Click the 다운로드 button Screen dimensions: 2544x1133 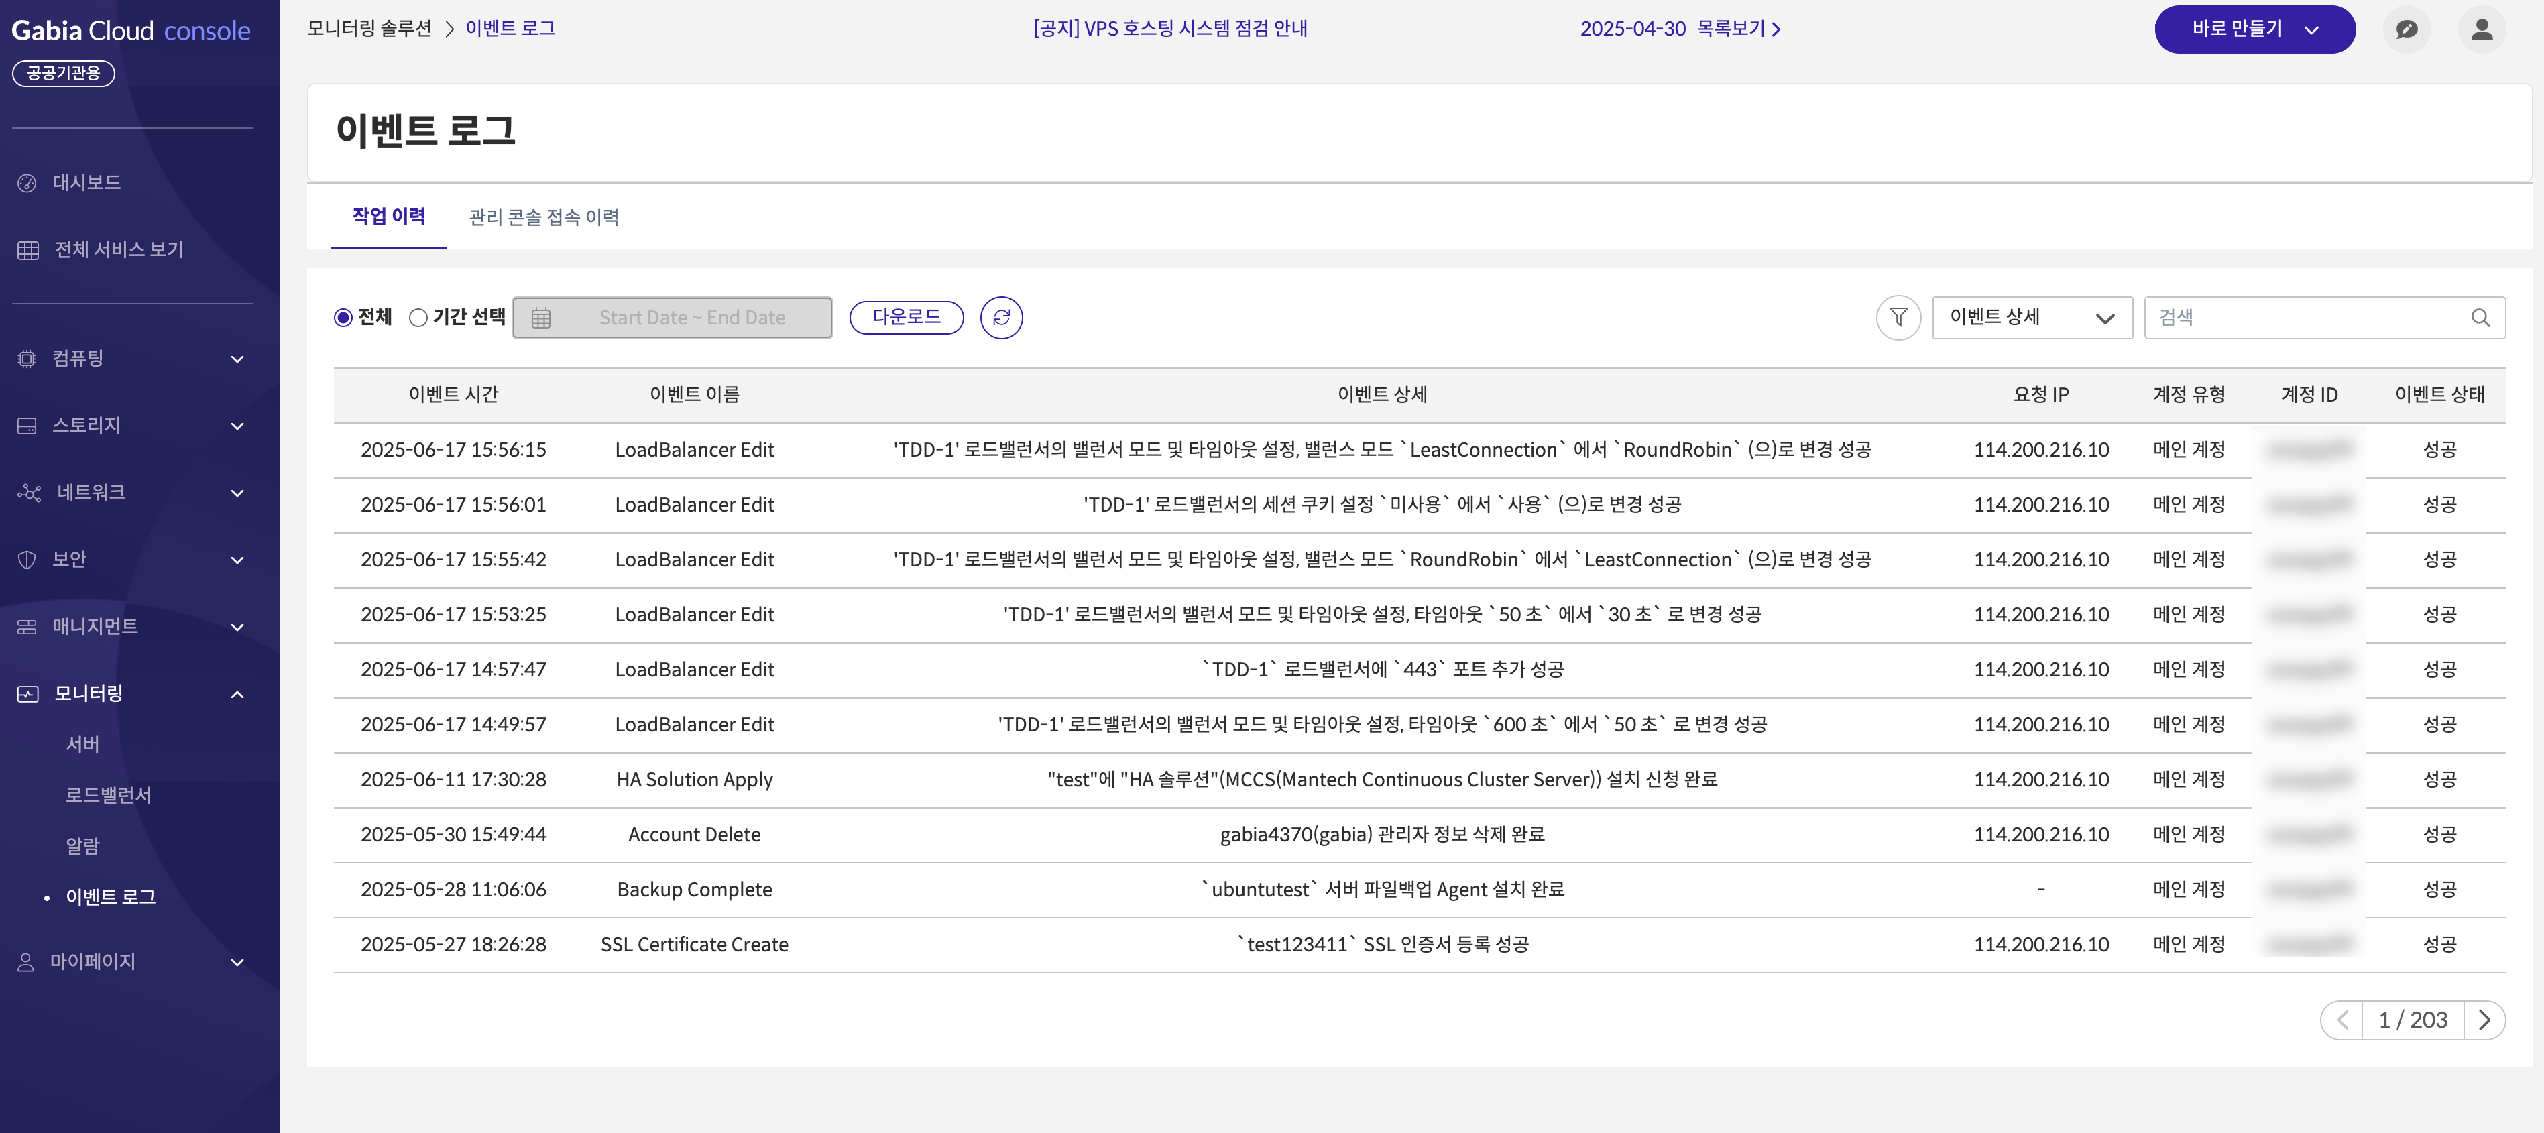(906, 317)
